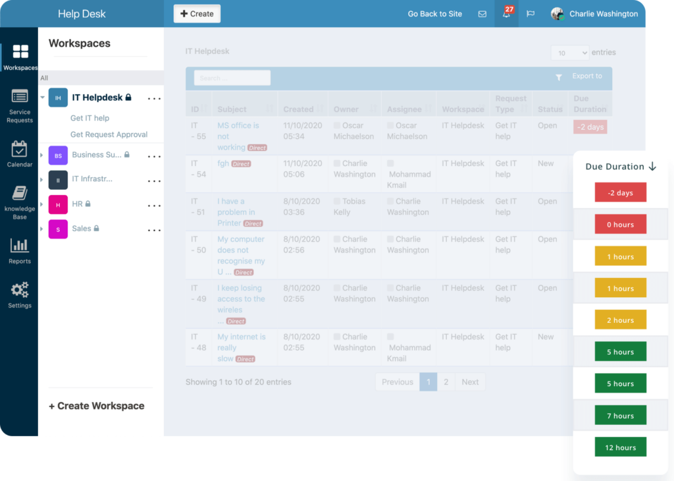Click the BS workspace badge icon
Screen dimensions: 674x481
[58, 156]
